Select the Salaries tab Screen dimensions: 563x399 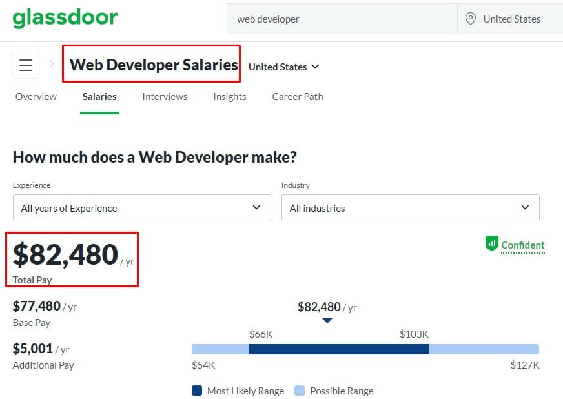tap(99, 97)
